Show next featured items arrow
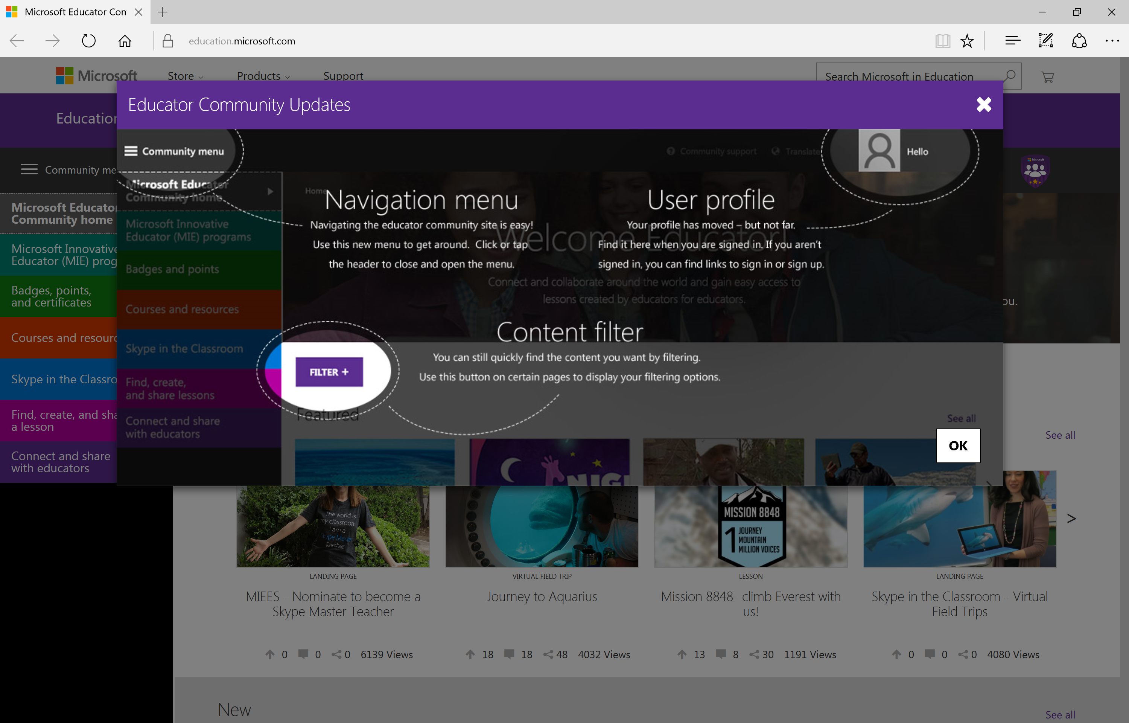 click(1071, 518)
